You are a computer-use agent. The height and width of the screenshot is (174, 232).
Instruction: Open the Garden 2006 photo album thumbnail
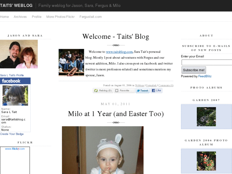(206, 161)
